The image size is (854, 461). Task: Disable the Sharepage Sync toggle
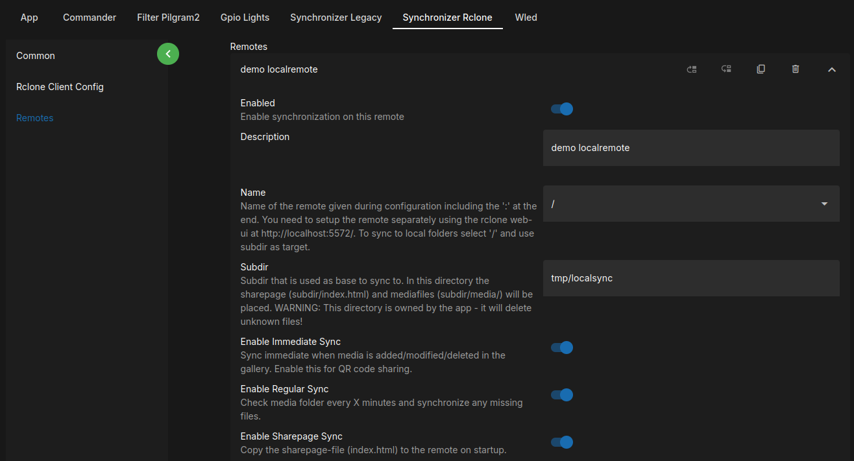click(561, 442)
